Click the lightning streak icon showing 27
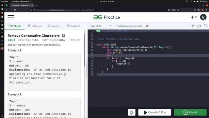 pyautogui.click(x=194, y=17)
